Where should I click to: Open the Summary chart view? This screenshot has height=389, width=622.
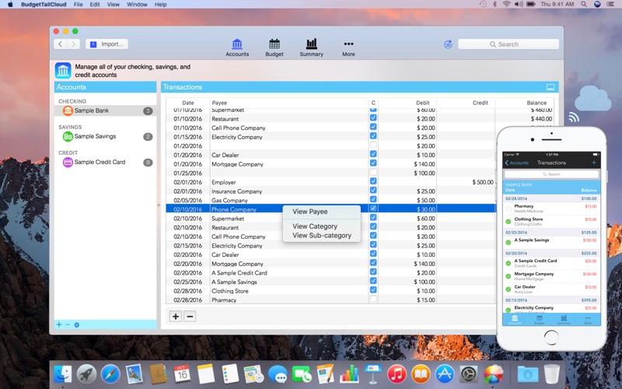(312, 47)
